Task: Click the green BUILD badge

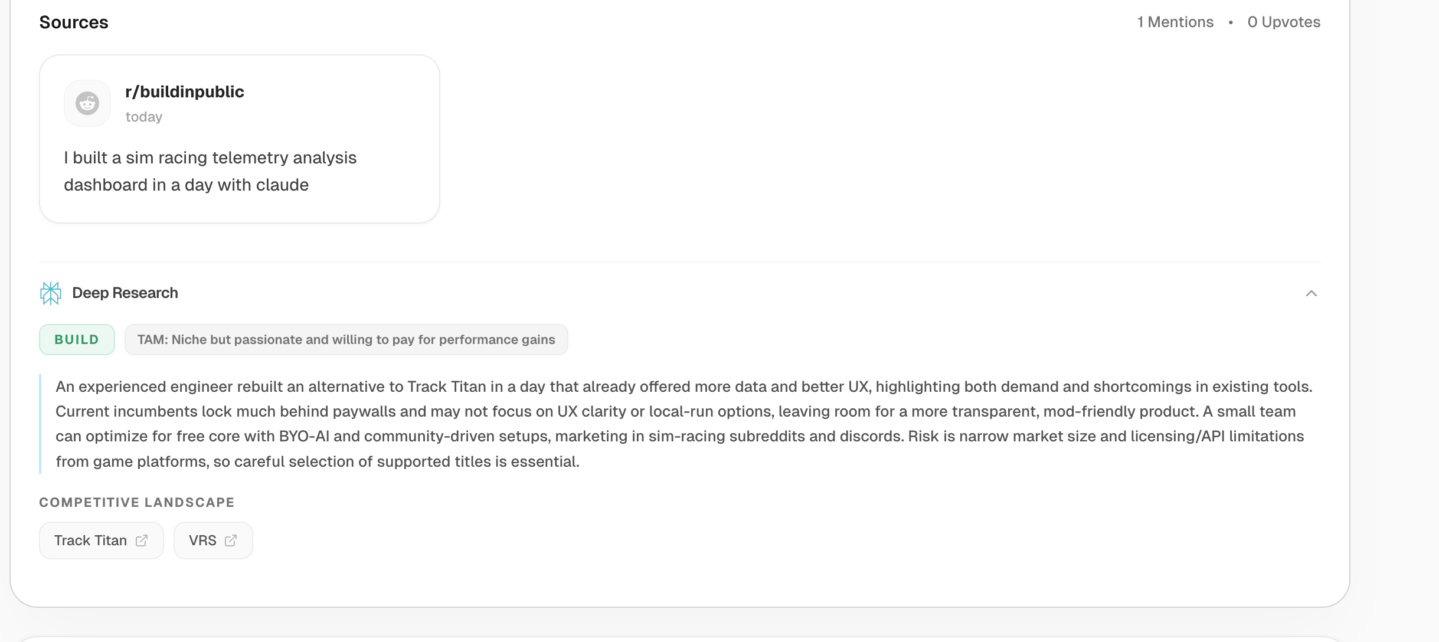Action: (x=77, y=340)
